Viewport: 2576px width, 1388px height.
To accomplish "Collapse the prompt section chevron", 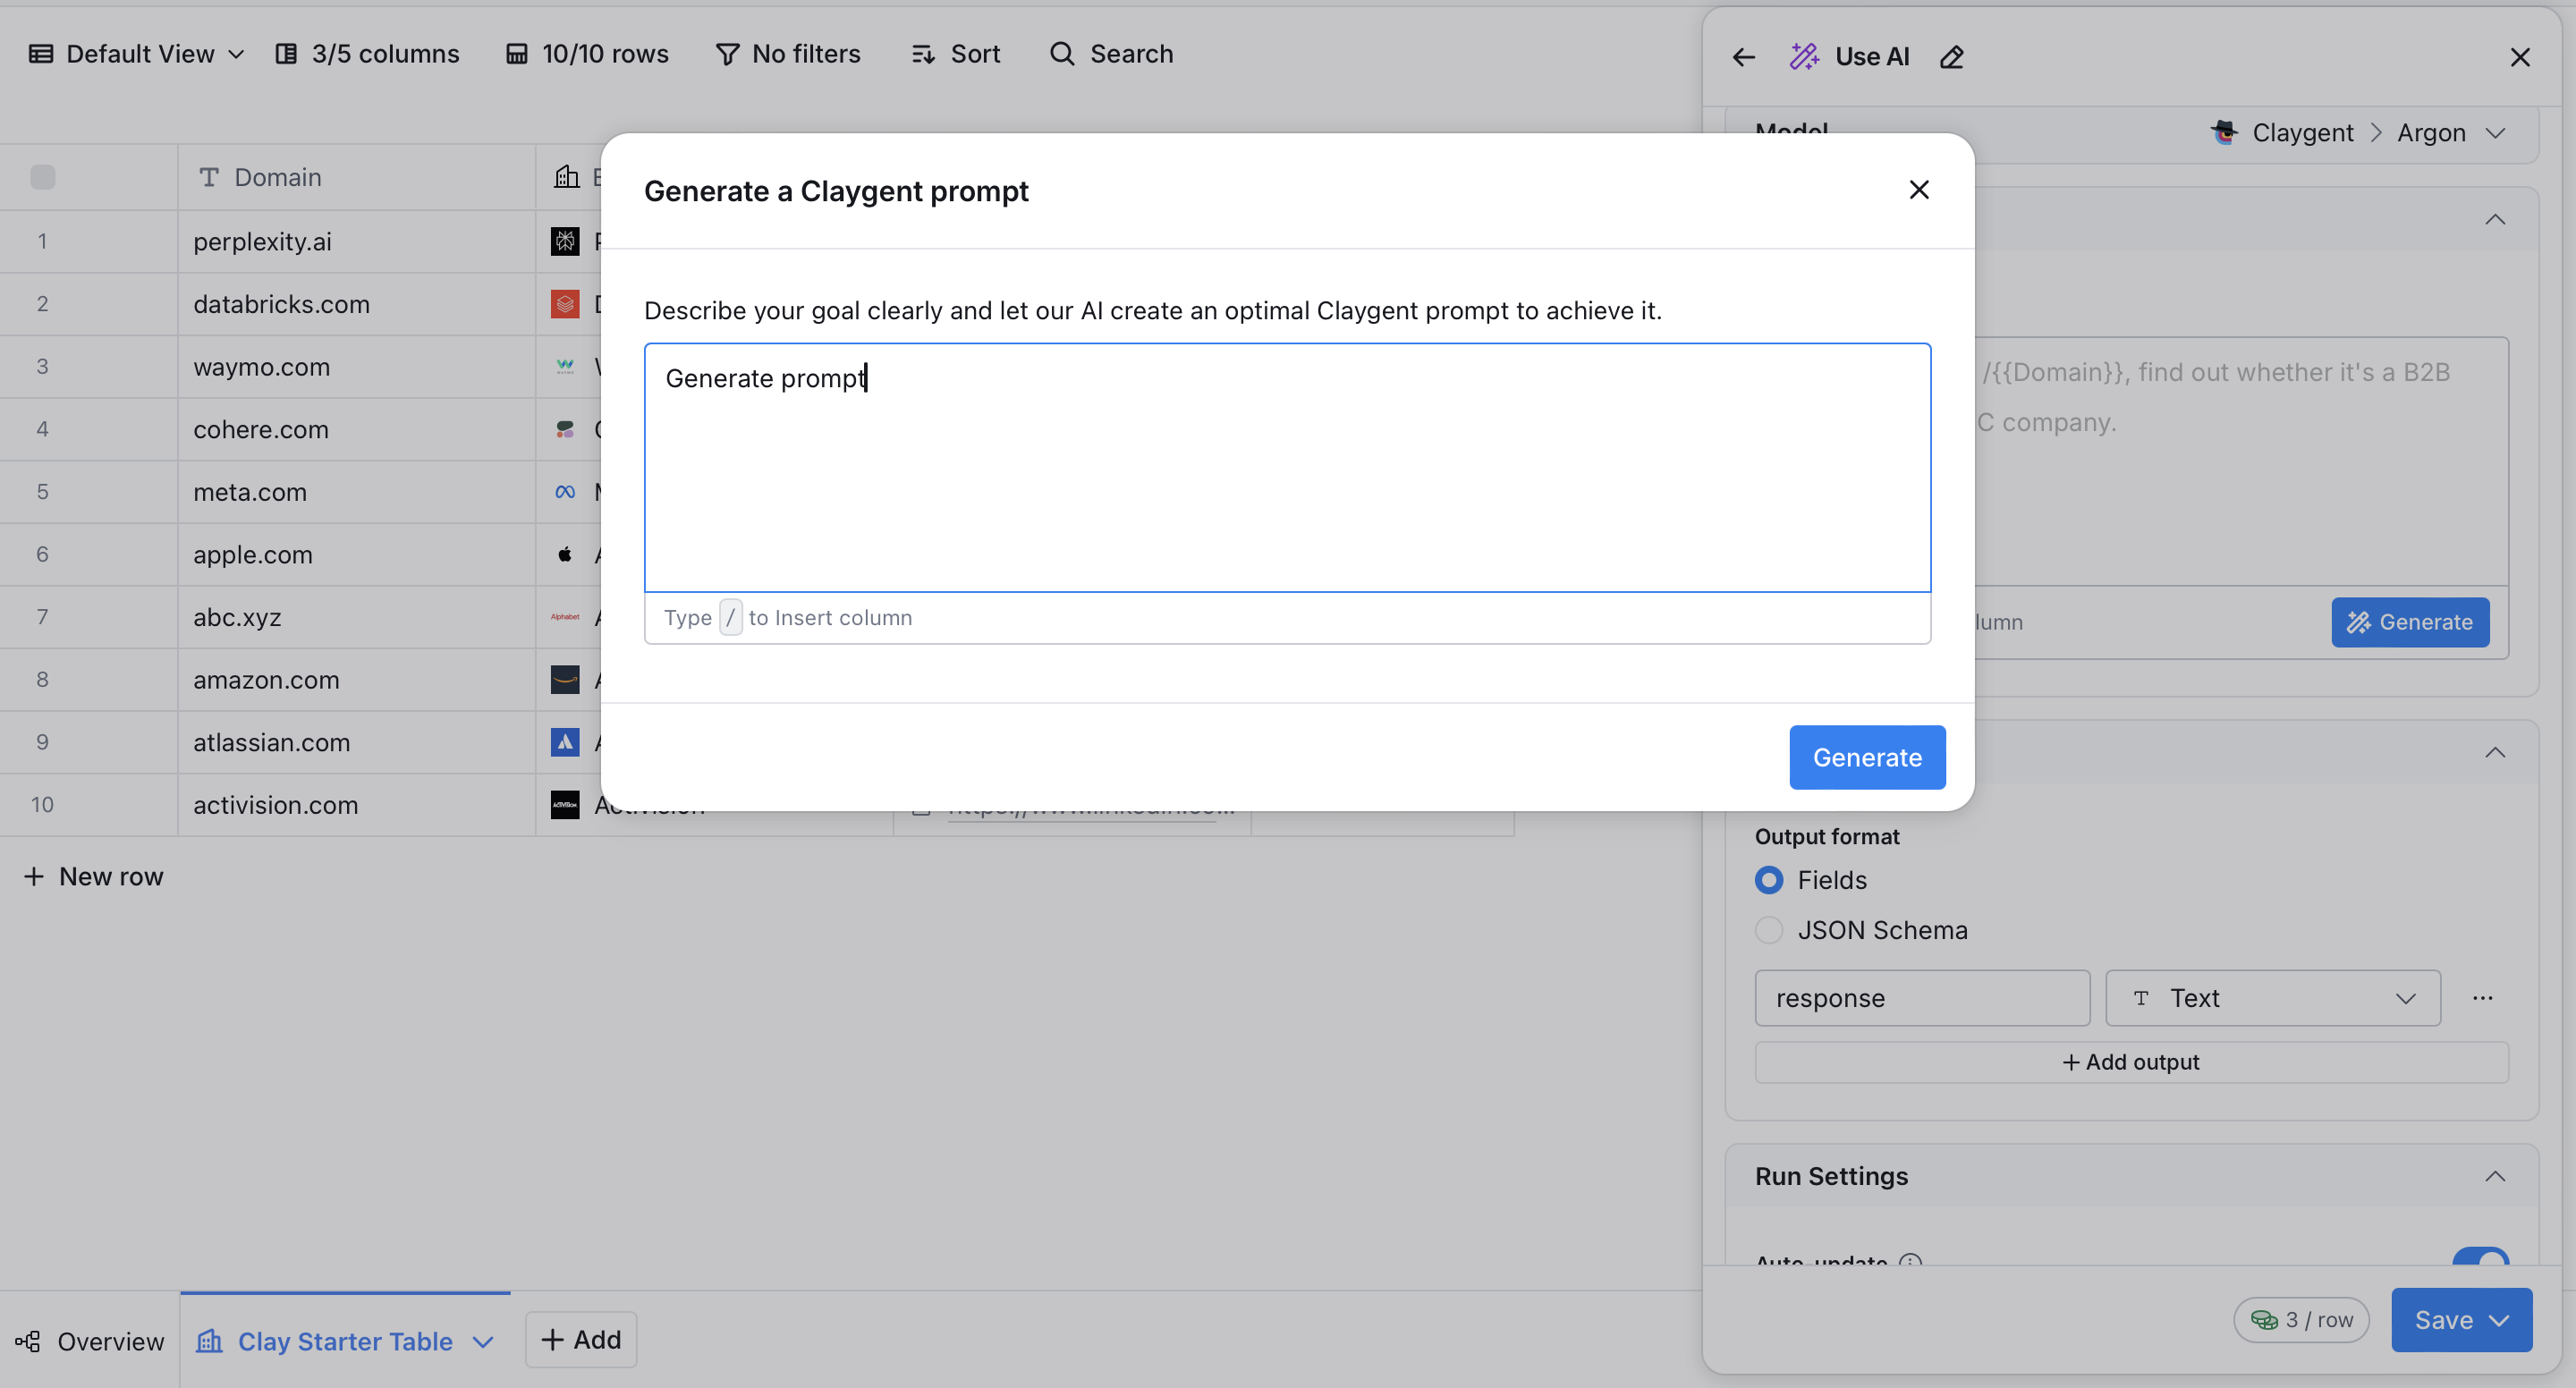I will tap(2495, 219).
